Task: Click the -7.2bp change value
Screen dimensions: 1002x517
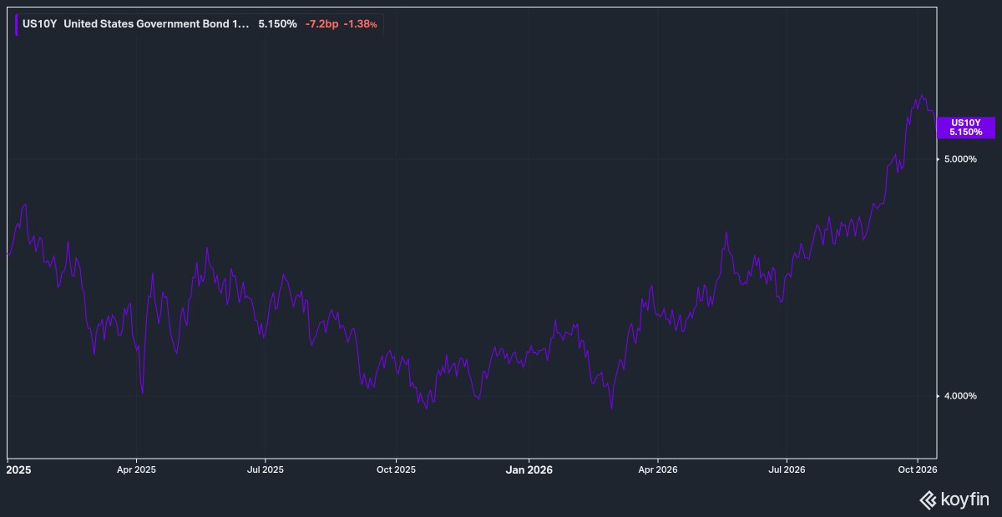Action: [321, 24]
